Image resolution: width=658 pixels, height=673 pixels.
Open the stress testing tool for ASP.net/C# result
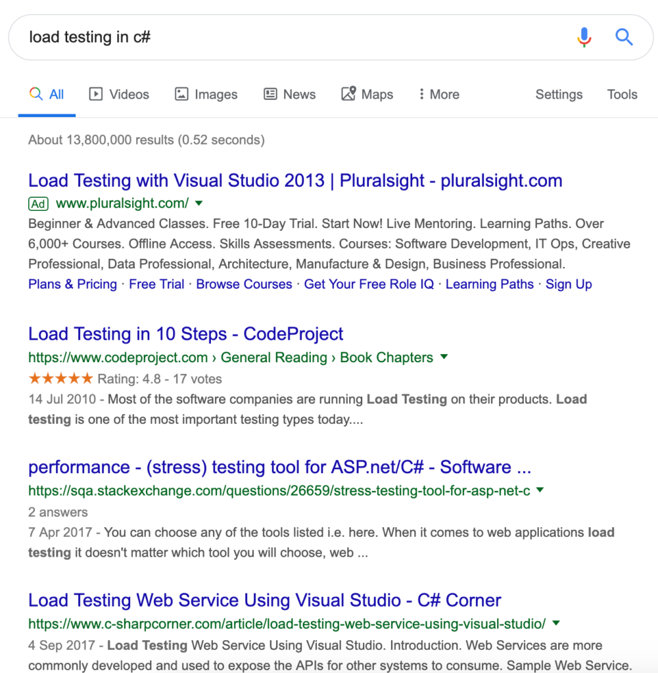tap(280, 467)
